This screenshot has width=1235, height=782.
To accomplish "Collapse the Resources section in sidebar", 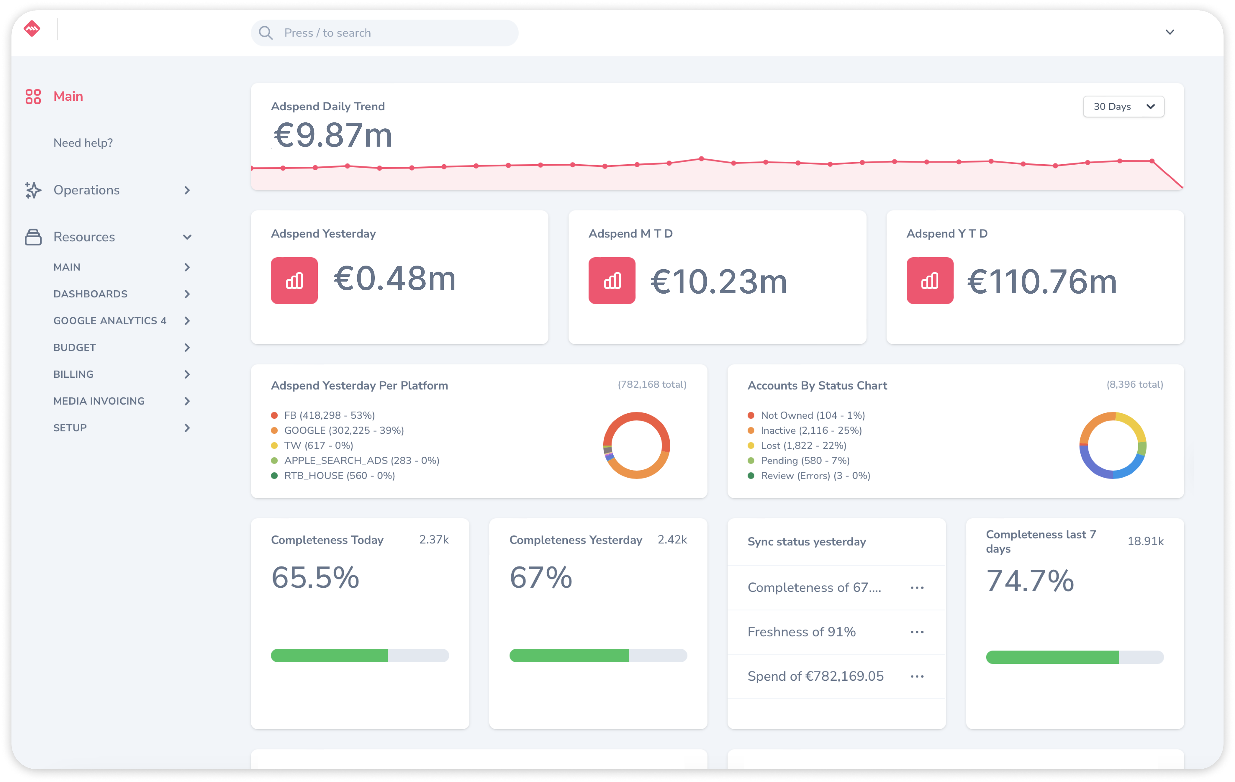I will click(188, 237).
